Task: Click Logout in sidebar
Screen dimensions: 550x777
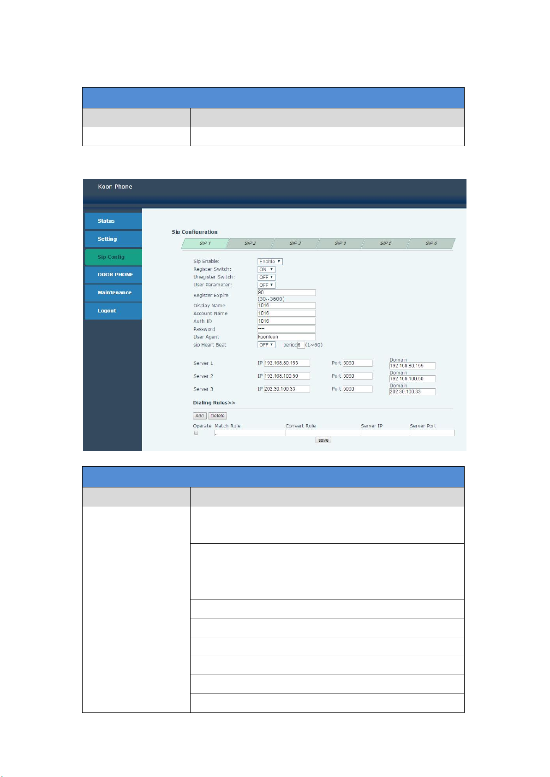Action: [x=113, y=311]
